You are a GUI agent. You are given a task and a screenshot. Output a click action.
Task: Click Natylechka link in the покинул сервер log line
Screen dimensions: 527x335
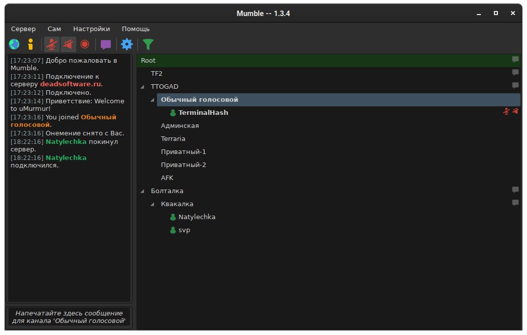point(66,142)
